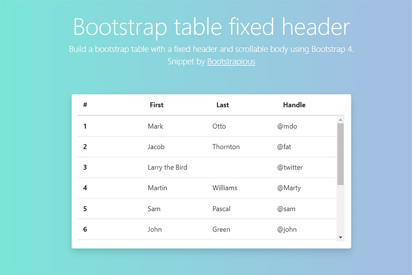Click the table's vertical scrollbar thumb
This screenshot has height=275, width=412.
(x=340, y=154)
